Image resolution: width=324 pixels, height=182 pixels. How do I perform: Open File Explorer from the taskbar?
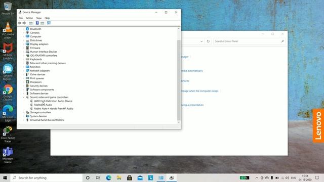pos(119,177)
